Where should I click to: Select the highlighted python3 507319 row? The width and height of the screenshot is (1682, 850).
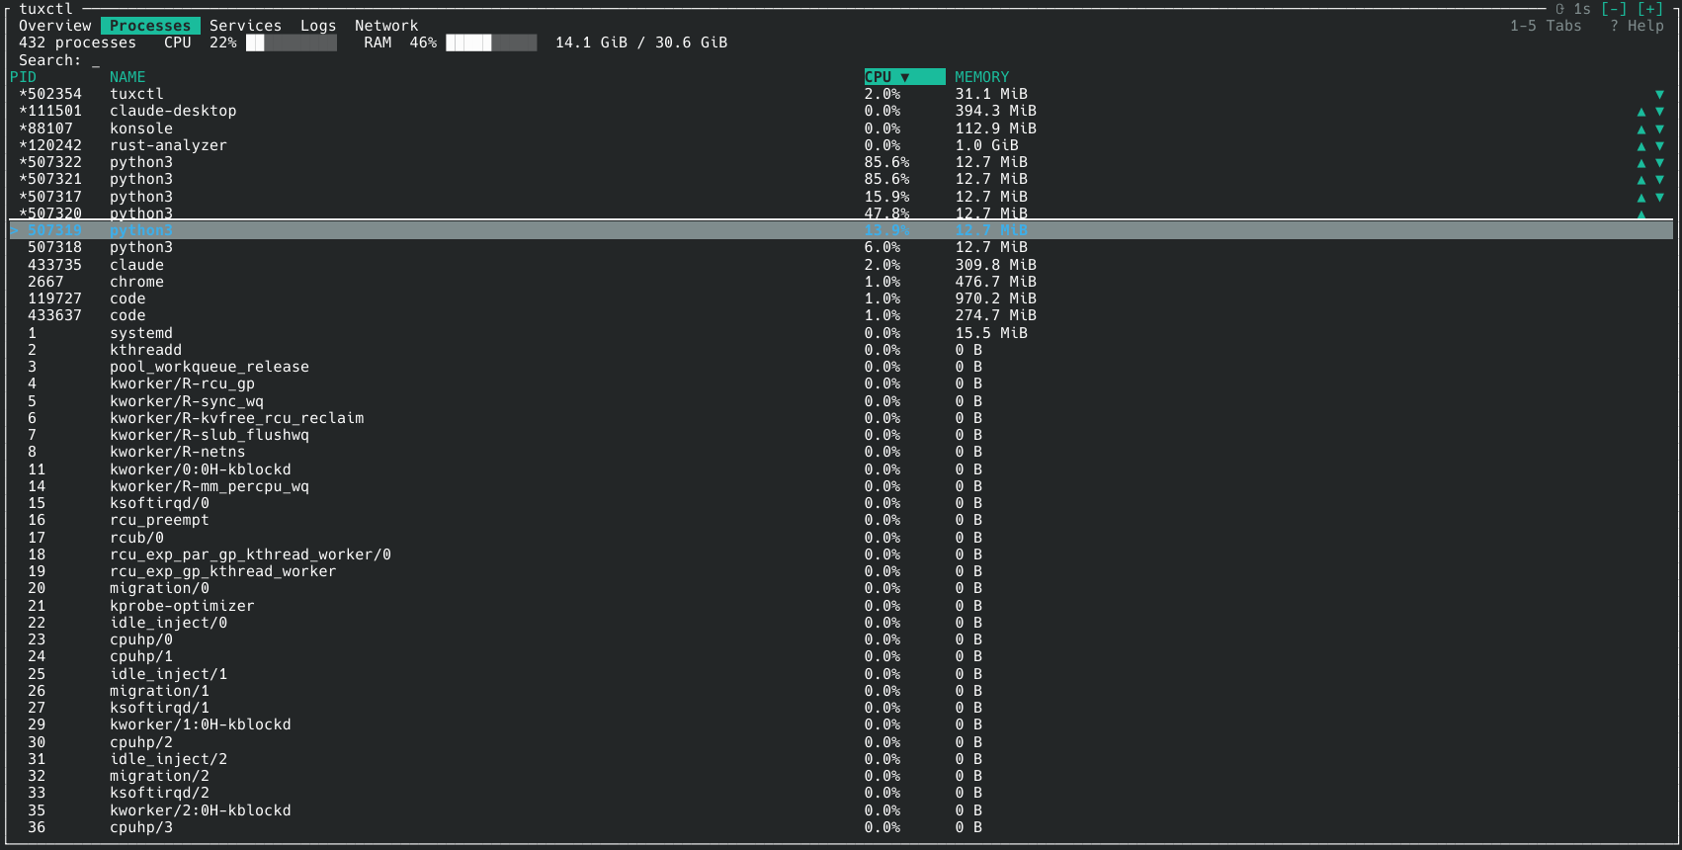[x=841, y=230]
